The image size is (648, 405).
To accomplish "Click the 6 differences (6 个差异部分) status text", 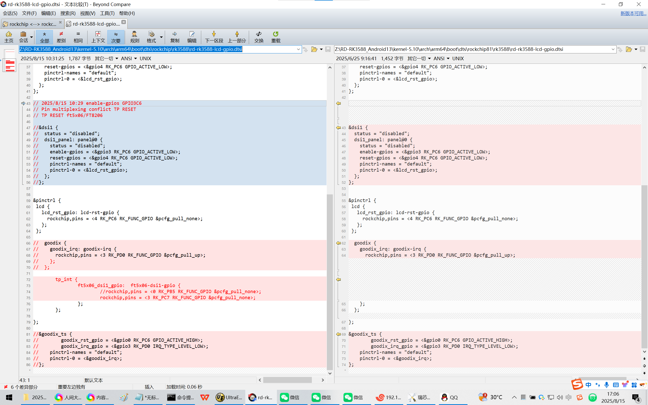I will pyautogui.click(x=24, y=387).
